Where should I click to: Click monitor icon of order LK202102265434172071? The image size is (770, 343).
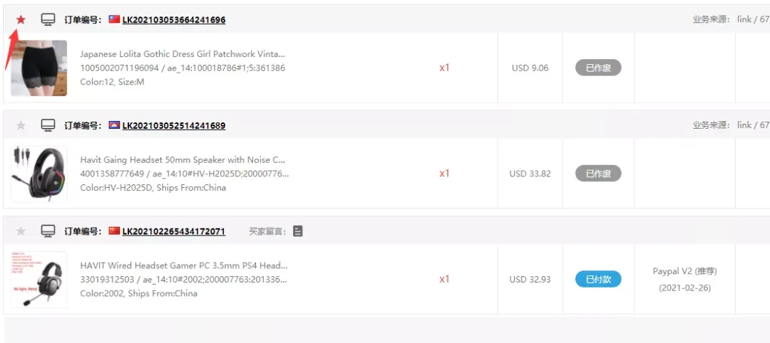point(48,231)
